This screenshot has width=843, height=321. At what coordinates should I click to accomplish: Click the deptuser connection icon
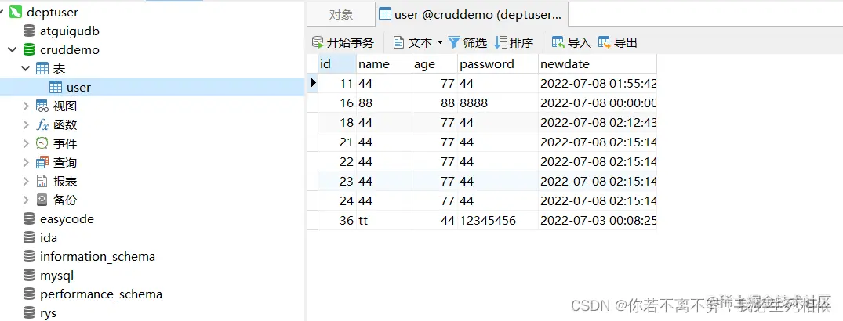(x=16, y=12)
